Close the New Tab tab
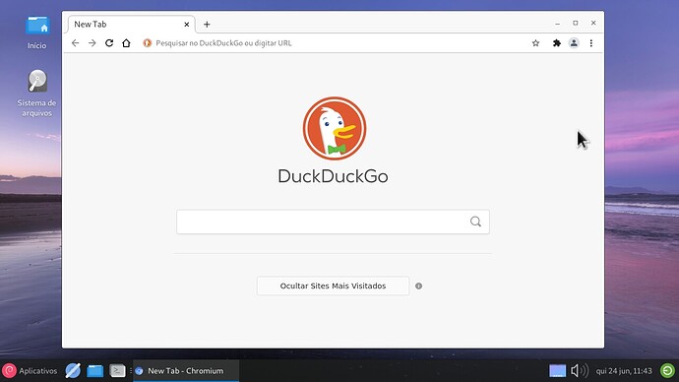This screenshot has width=679, height=382. tap(187, 25)
